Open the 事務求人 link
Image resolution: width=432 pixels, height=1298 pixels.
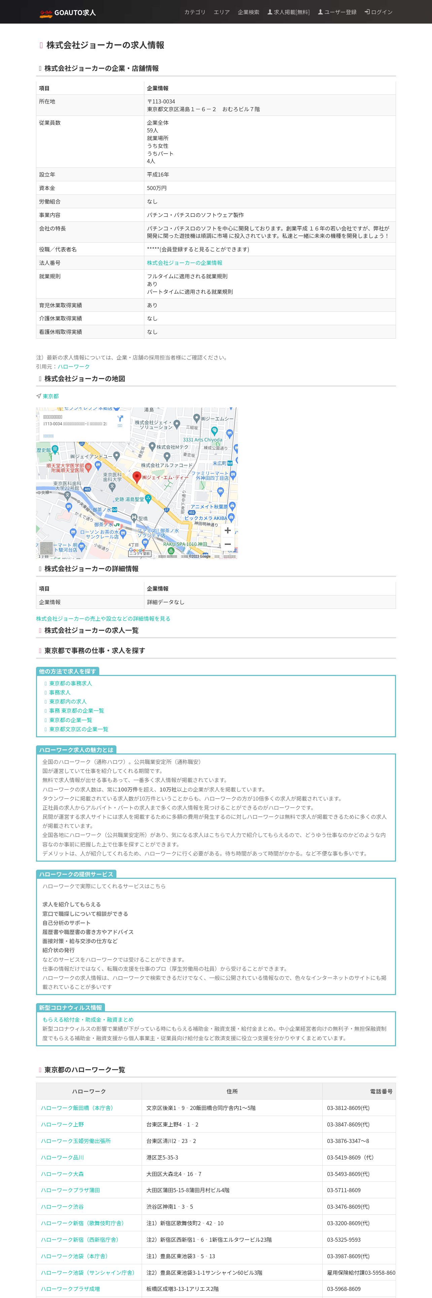[x=60, y=692]
